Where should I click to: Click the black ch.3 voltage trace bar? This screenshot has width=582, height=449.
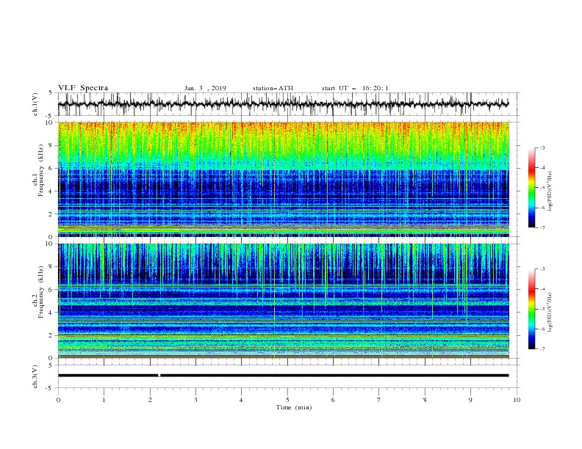tap(283, 376)
